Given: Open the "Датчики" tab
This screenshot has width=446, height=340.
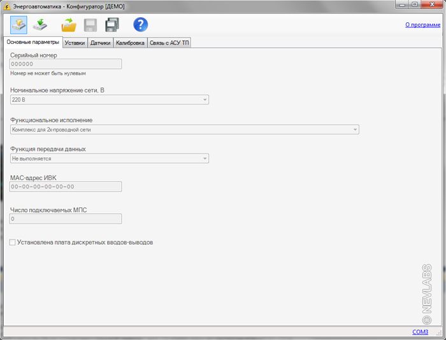Looking at the screenshot, I should click(100, 43).
